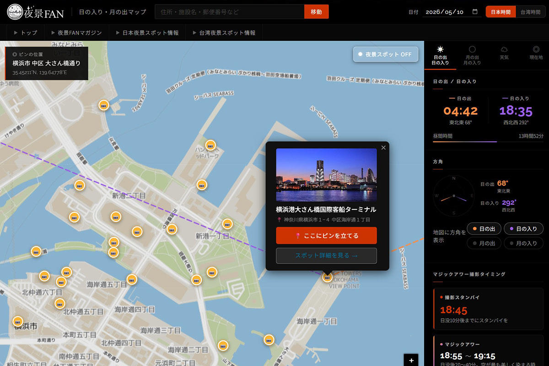Click the 昼間時間 daylight progress bar
549x366 pixels.
click(488, 142)
